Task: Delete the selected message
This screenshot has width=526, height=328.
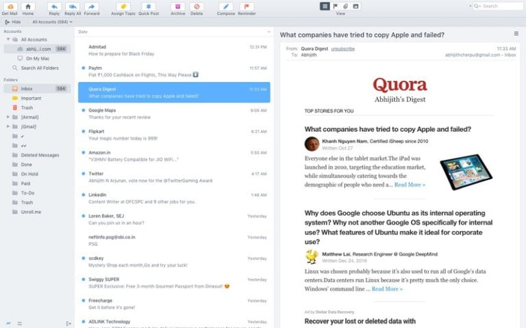Action: pyautogui.click(x=197, y=6)
